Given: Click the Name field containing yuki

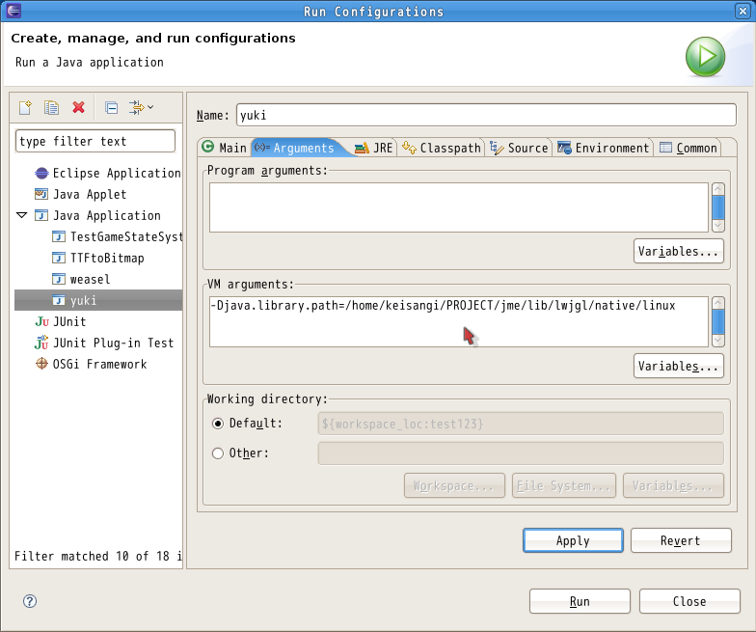Looking at the screenshot, I should [485, 115].
